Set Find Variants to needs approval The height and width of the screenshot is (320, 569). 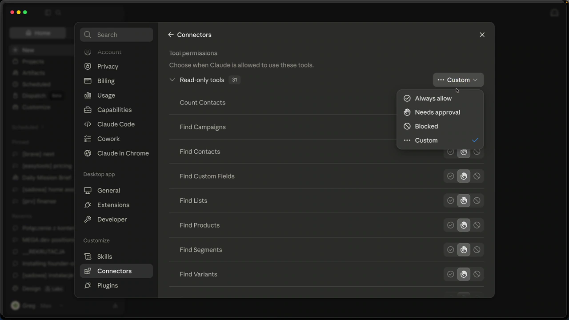pyautogui.click(x=464, y=274)
